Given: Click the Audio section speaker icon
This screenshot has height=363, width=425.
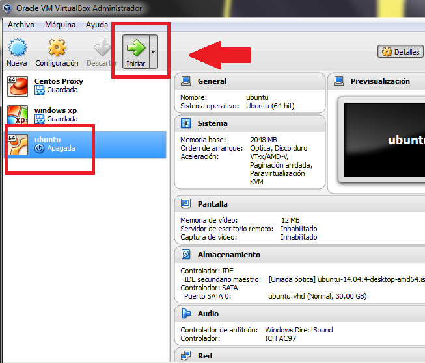Looking at the screenshot, I should [x=186, y=314].
